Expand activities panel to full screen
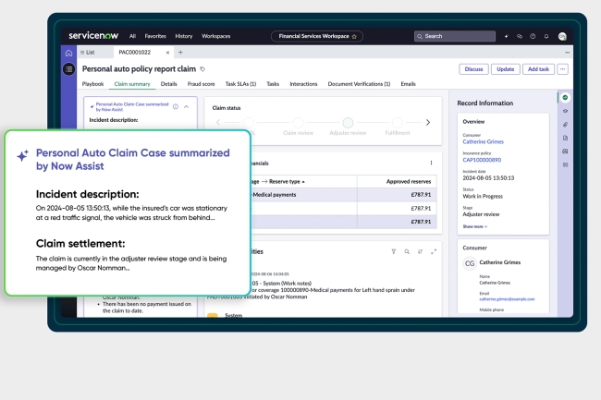 coord(434,250)
